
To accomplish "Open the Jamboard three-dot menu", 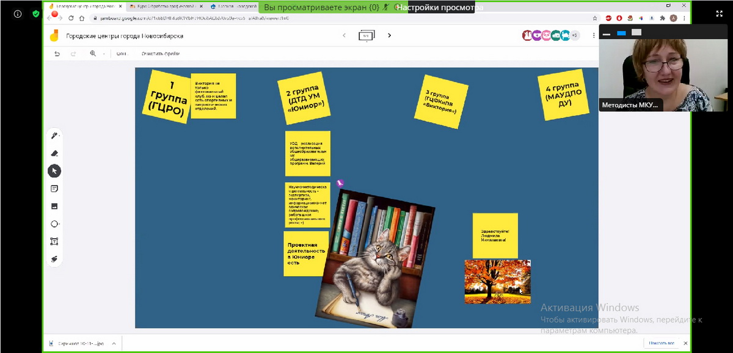I will click(x=594, y=35).
